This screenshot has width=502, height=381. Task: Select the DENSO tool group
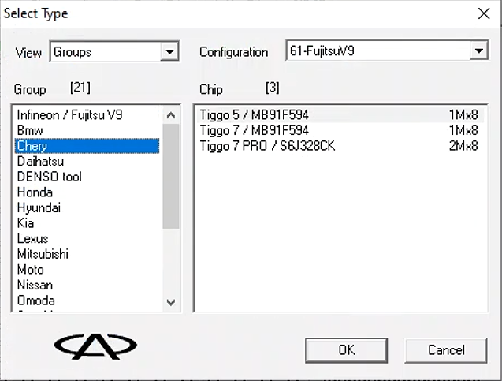[x=87, y=177]
